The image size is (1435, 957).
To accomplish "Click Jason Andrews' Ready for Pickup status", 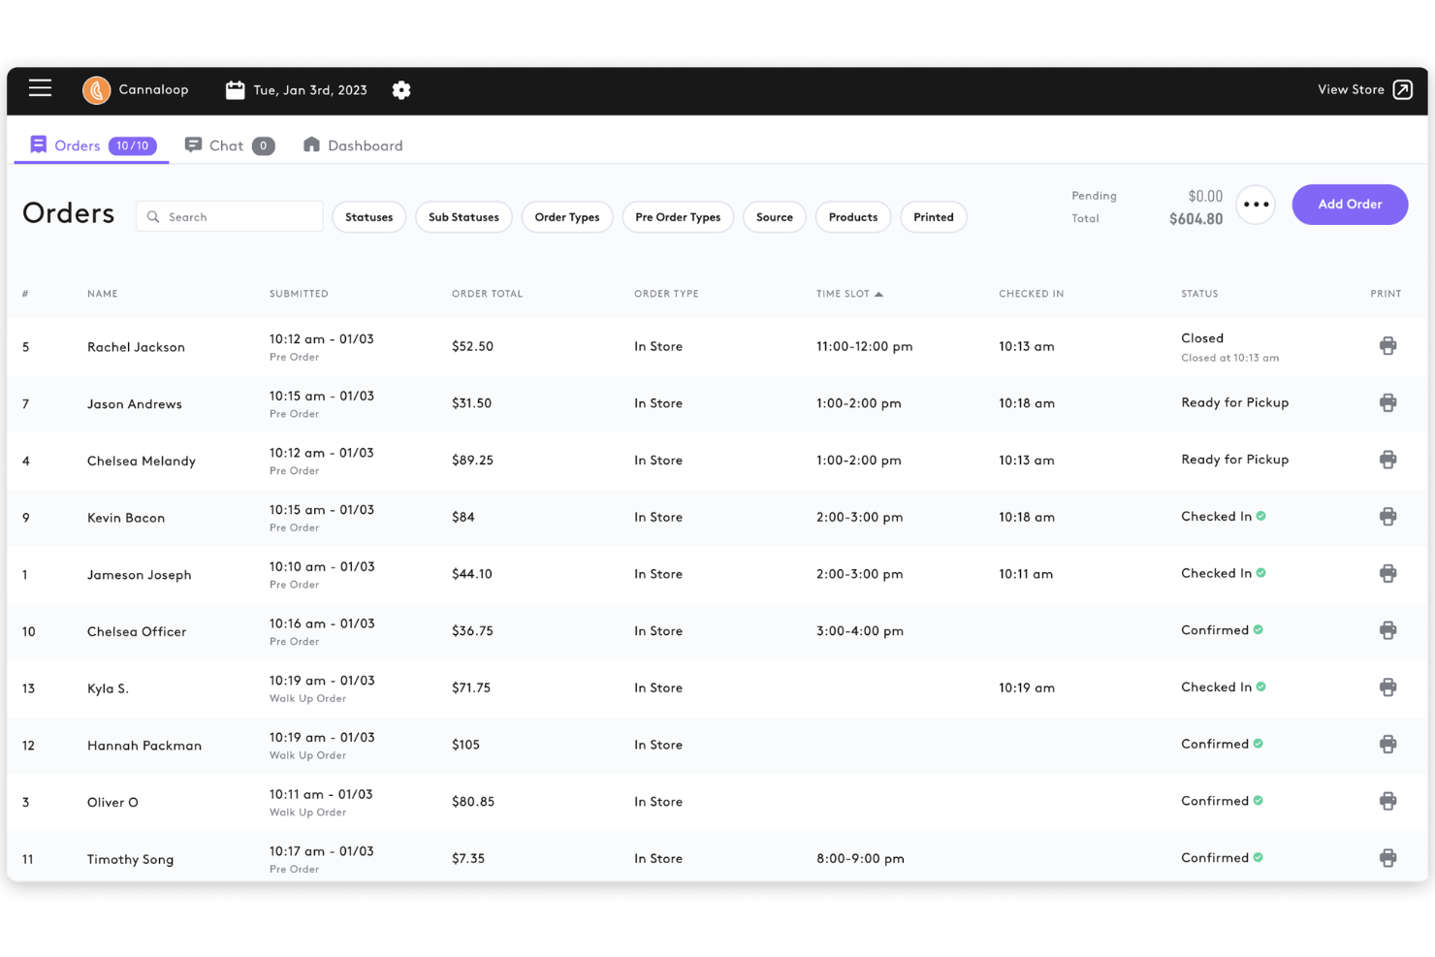I will (1234, 402).
